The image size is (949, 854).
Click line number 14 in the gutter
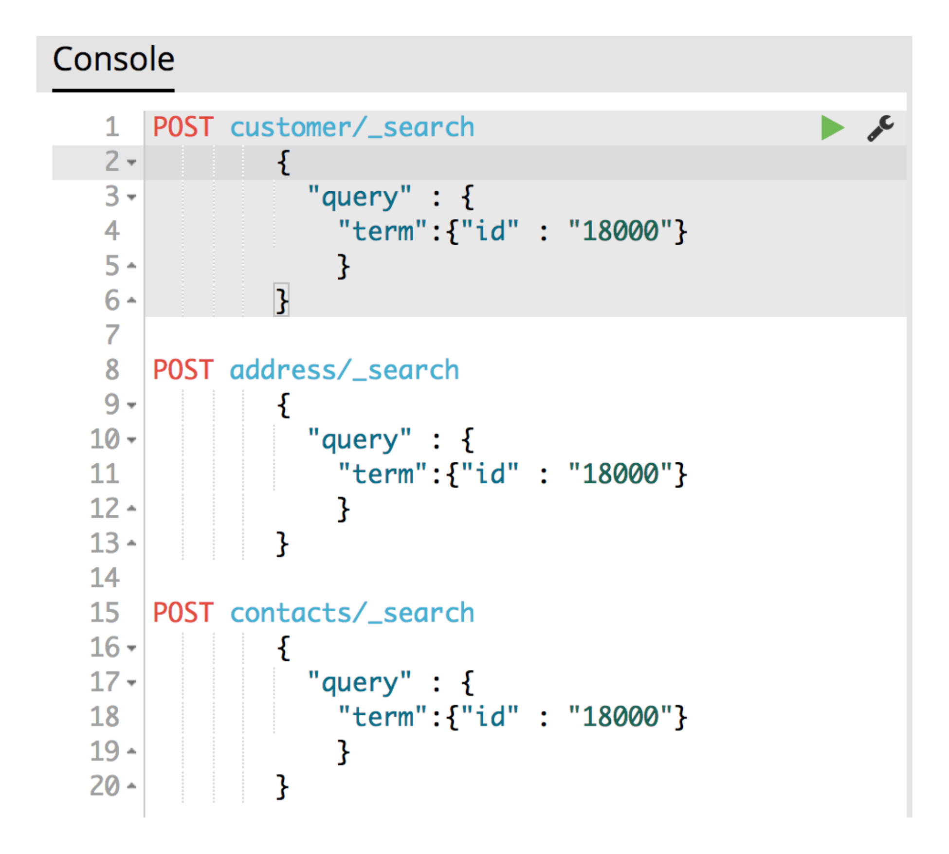[x=105, y=578]
